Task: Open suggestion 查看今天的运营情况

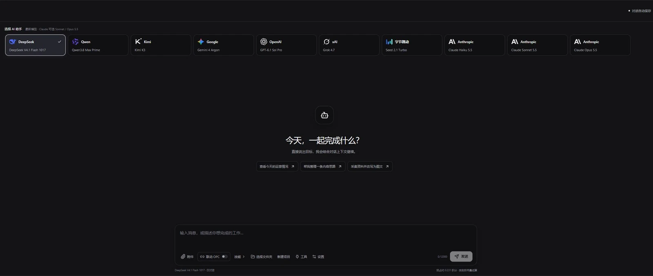Action: pos(277,166)
